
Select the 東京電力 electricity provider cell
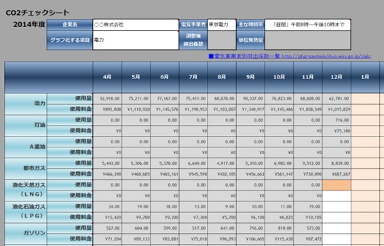(x=222, y=25)
